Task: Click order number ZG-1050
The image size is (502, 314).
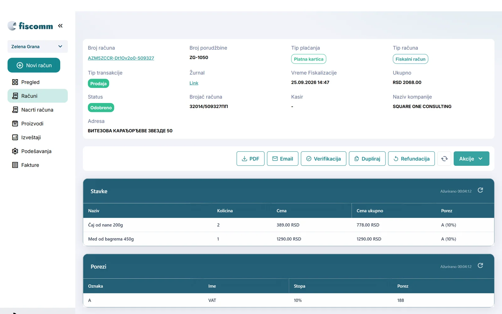Action: coord(199,57)
